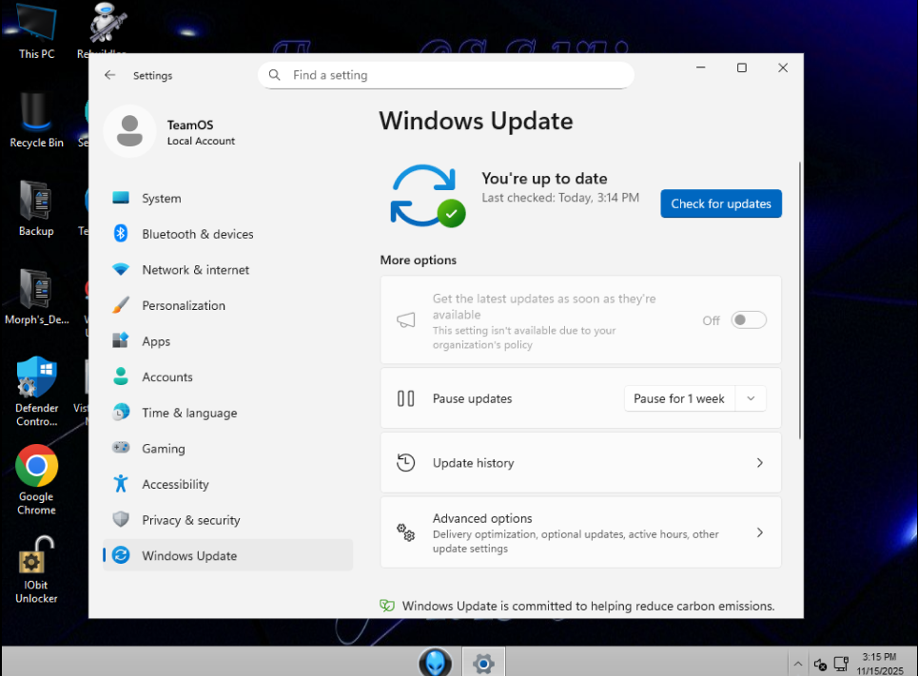This screenshot has width=918, height=676.
Task: Click the Bluetooth & devices icon
Action: [121, 234]
